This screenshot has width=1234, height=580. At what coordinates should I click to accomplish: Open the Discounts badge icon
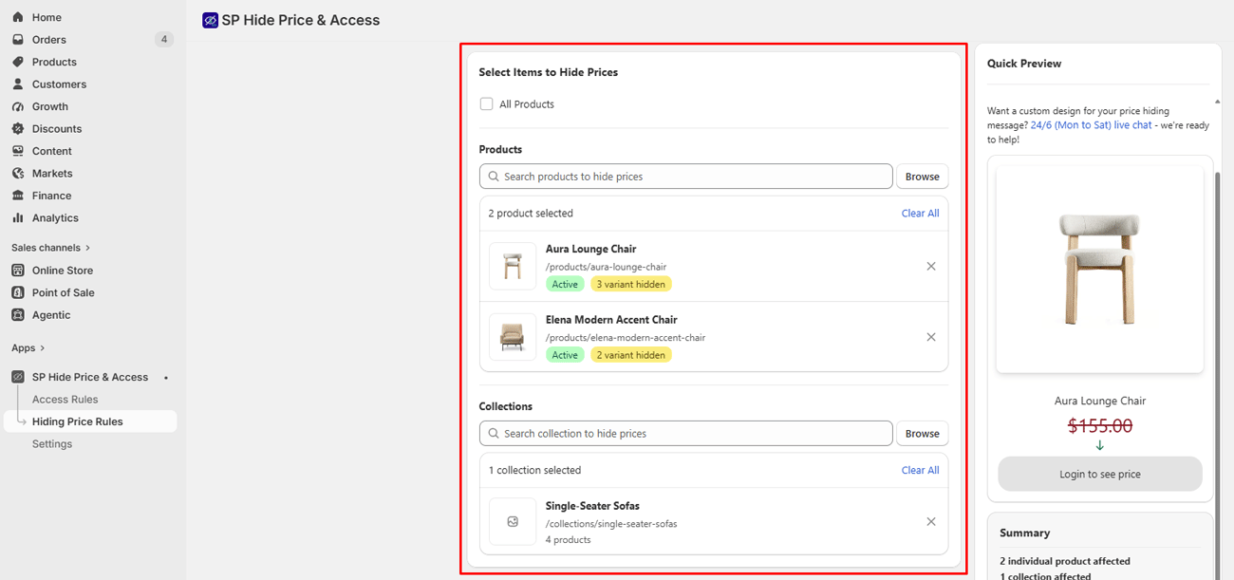(18, 129)
